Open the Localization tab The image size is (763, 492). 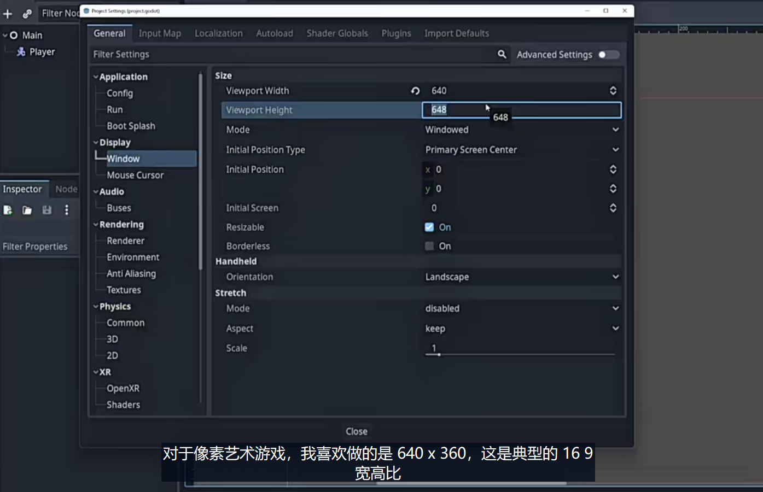[219, 33]
